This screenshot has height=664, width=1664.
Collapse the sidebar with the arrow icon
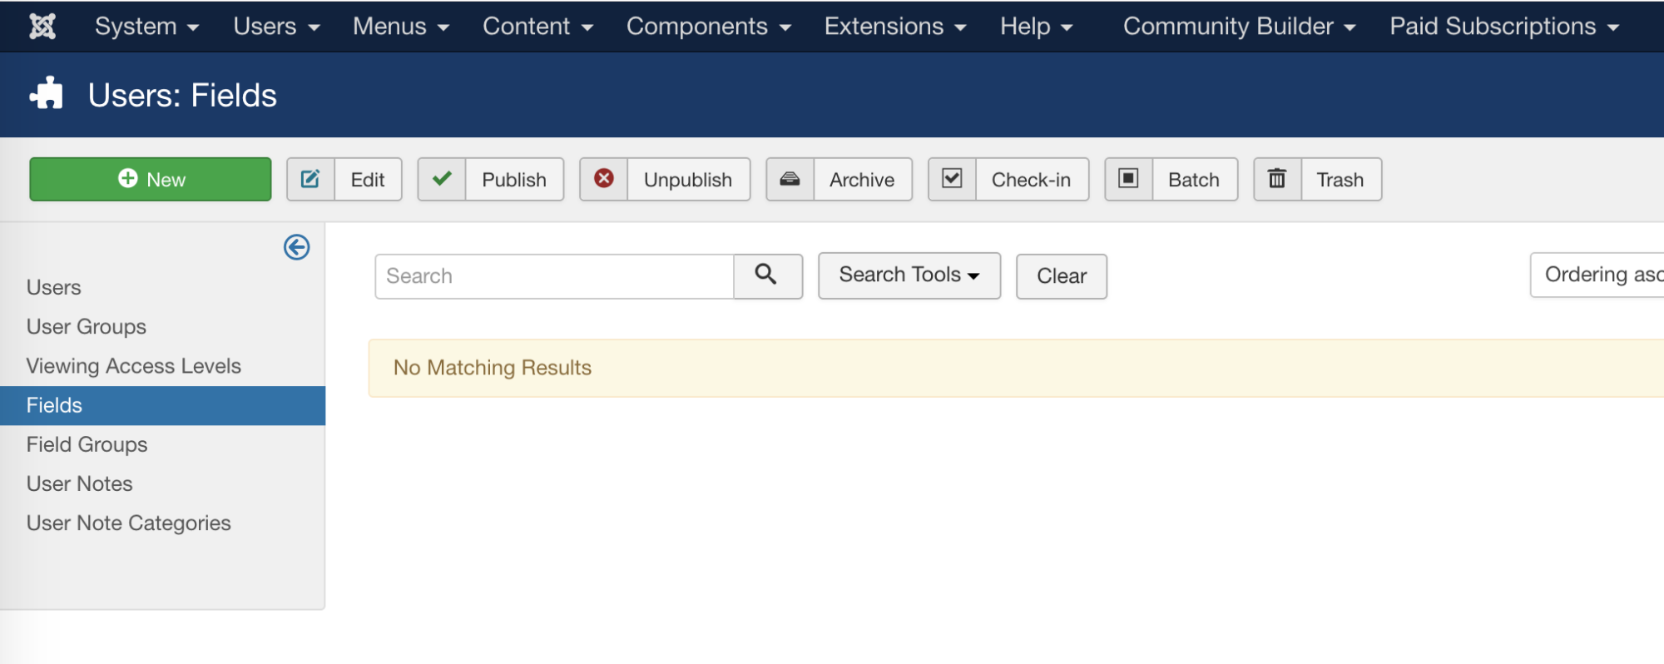click(x=297, y=247)
